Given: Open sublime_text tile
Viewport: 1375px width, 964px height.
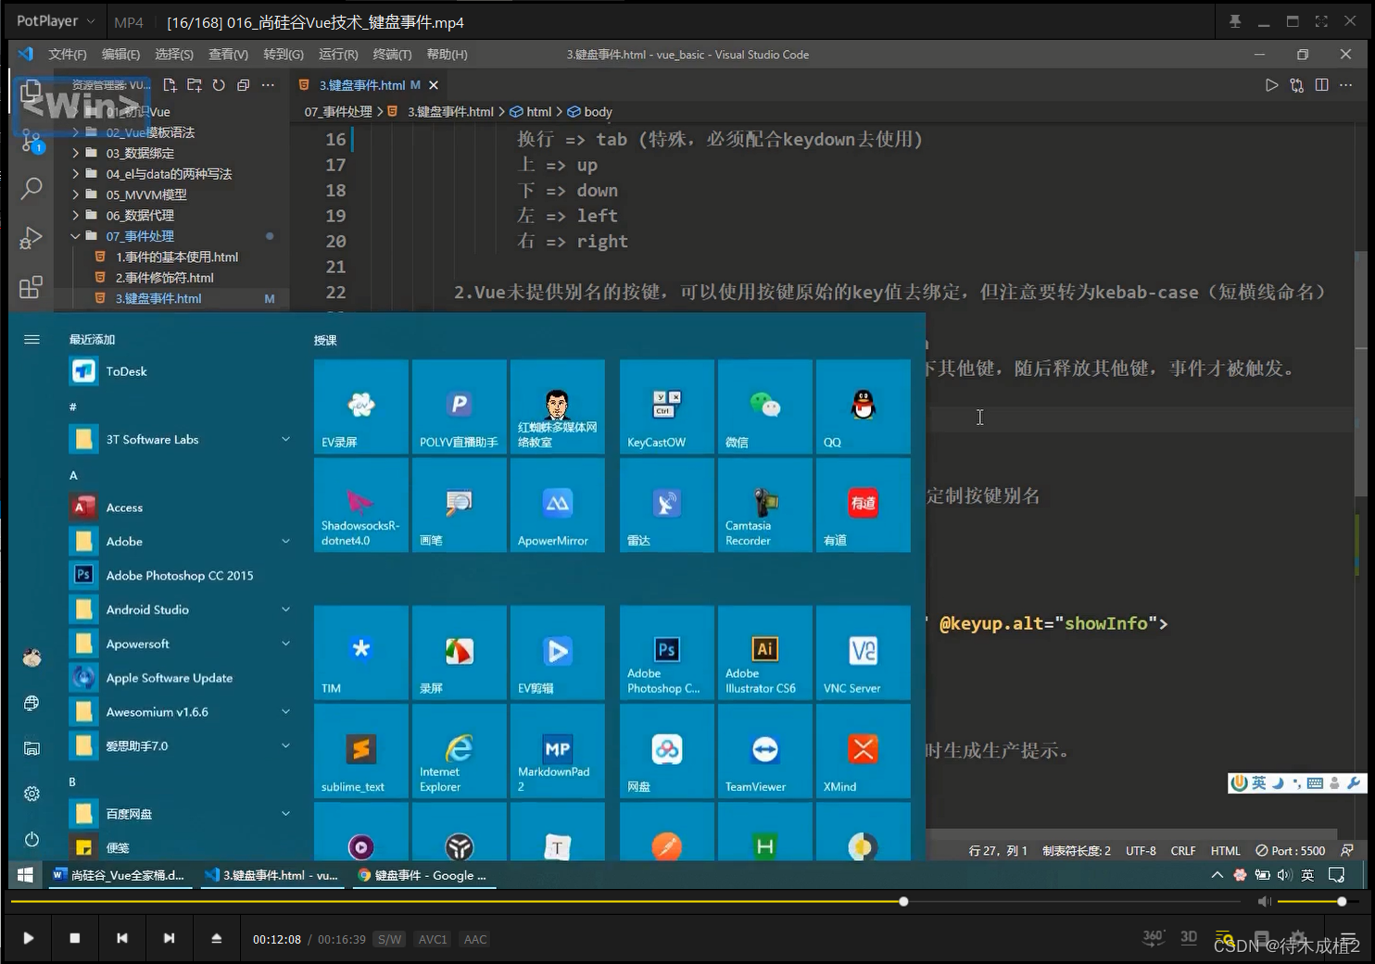Looking at the screenshot, I should 361,751.
